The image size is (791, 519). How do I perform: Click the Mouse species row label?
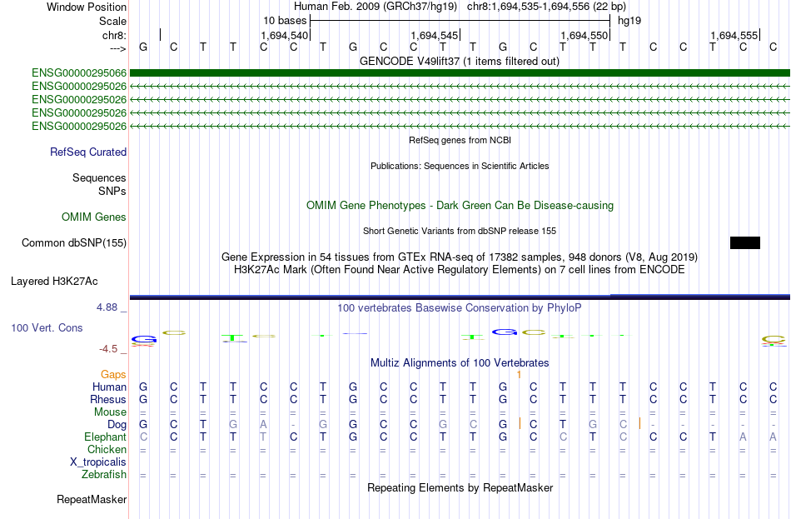[x=110, y=412]
